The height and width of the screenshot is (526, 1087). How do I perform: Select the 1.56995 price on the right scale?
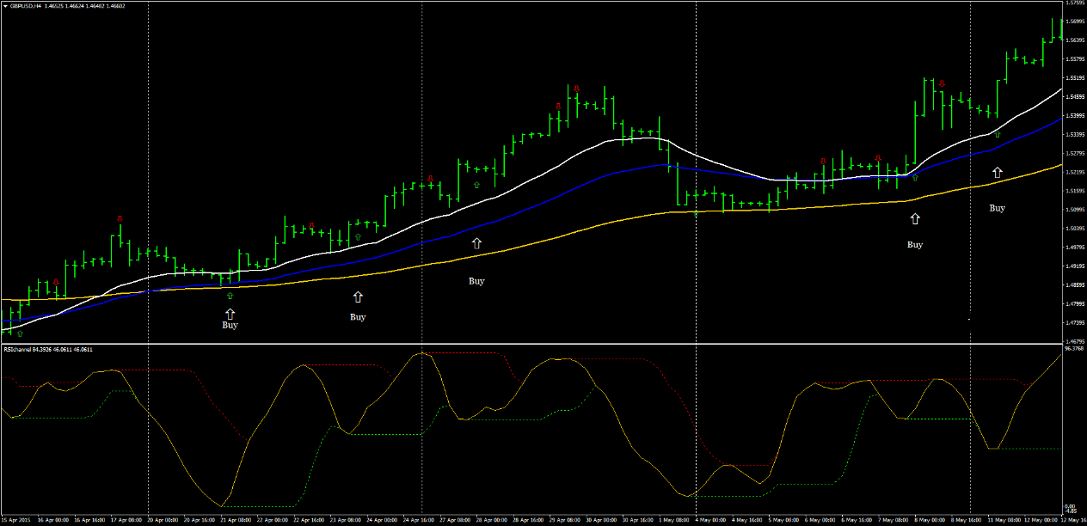(1074, 21)
